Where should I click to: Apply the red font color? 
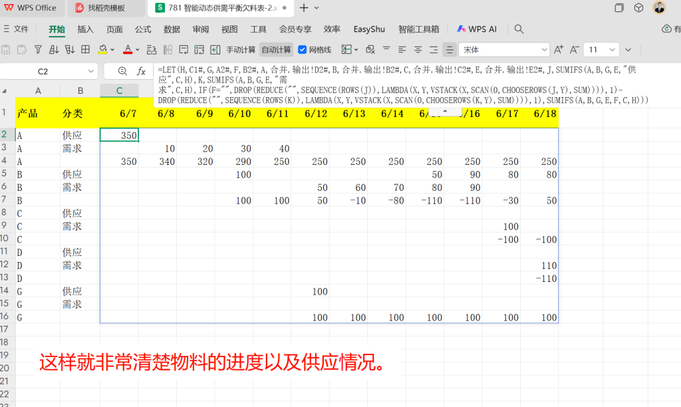click(x=127, y=49)
